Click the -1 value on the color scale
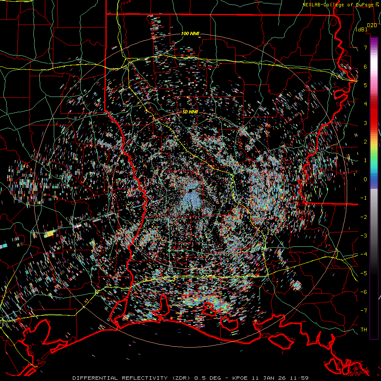Viewport: 381px width, 381px height. (364, 198)
